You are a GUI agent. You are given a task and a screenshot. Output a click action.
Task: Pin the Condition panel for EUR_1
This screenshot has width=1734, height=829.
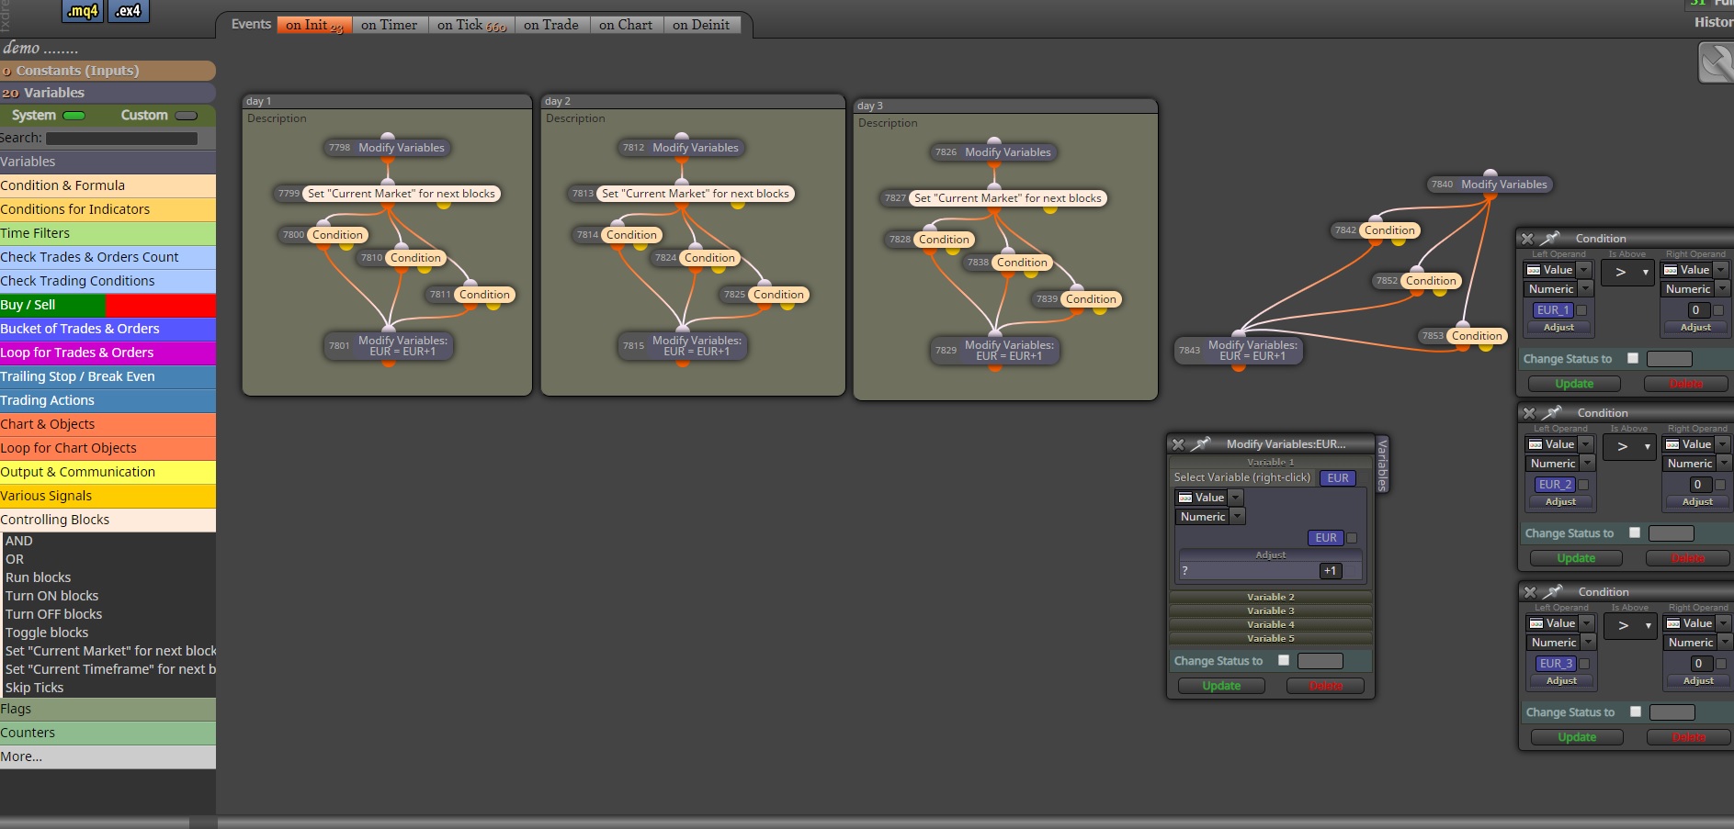coord(1551,238)
